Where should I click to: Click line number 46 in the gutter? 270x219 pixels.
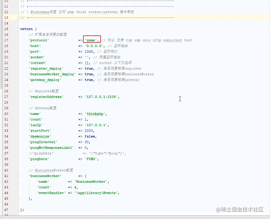[x=6, y=204]
